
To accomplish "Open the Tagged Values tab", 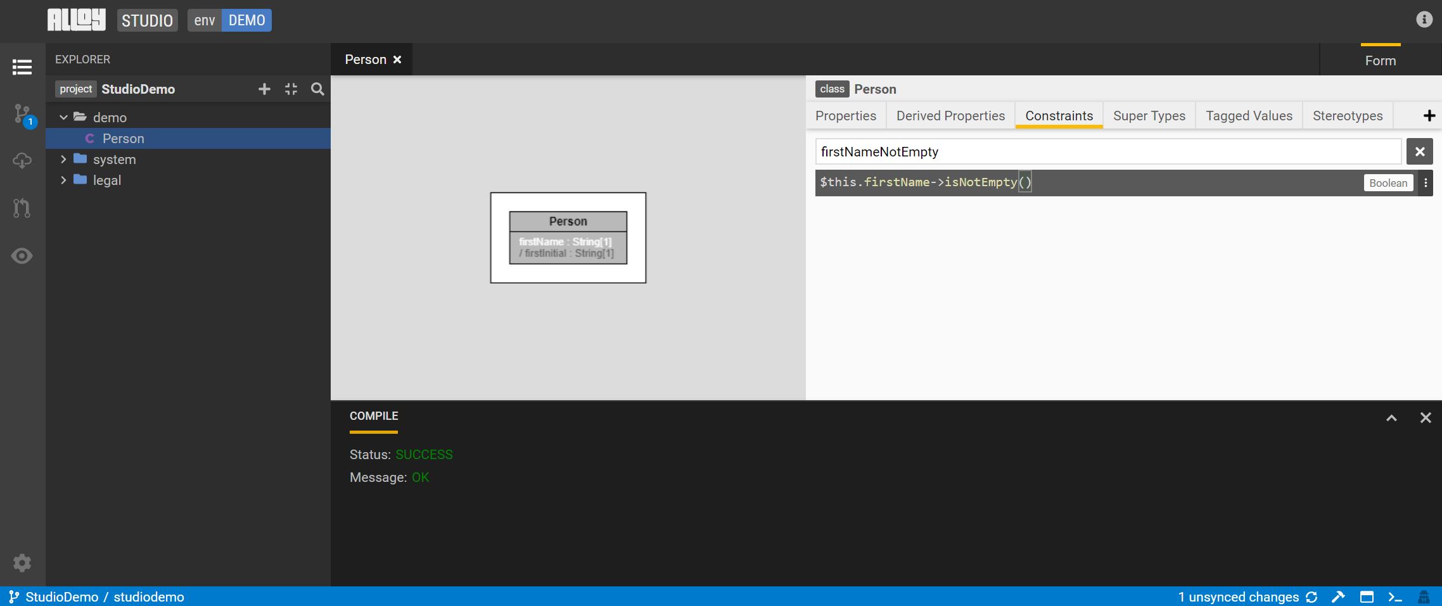I will pos(1249,116).
